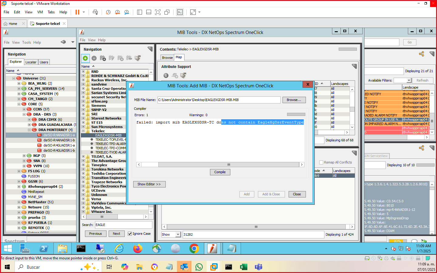Viewport: 437px width, 273px height.
Task: Switch to the Locater tab
Action: click(x=31, y=62)
